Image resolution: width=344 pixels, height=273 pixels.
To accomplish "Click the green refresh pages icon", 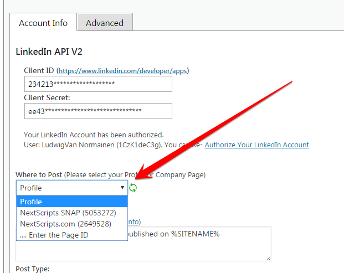I will coord(133,188).
